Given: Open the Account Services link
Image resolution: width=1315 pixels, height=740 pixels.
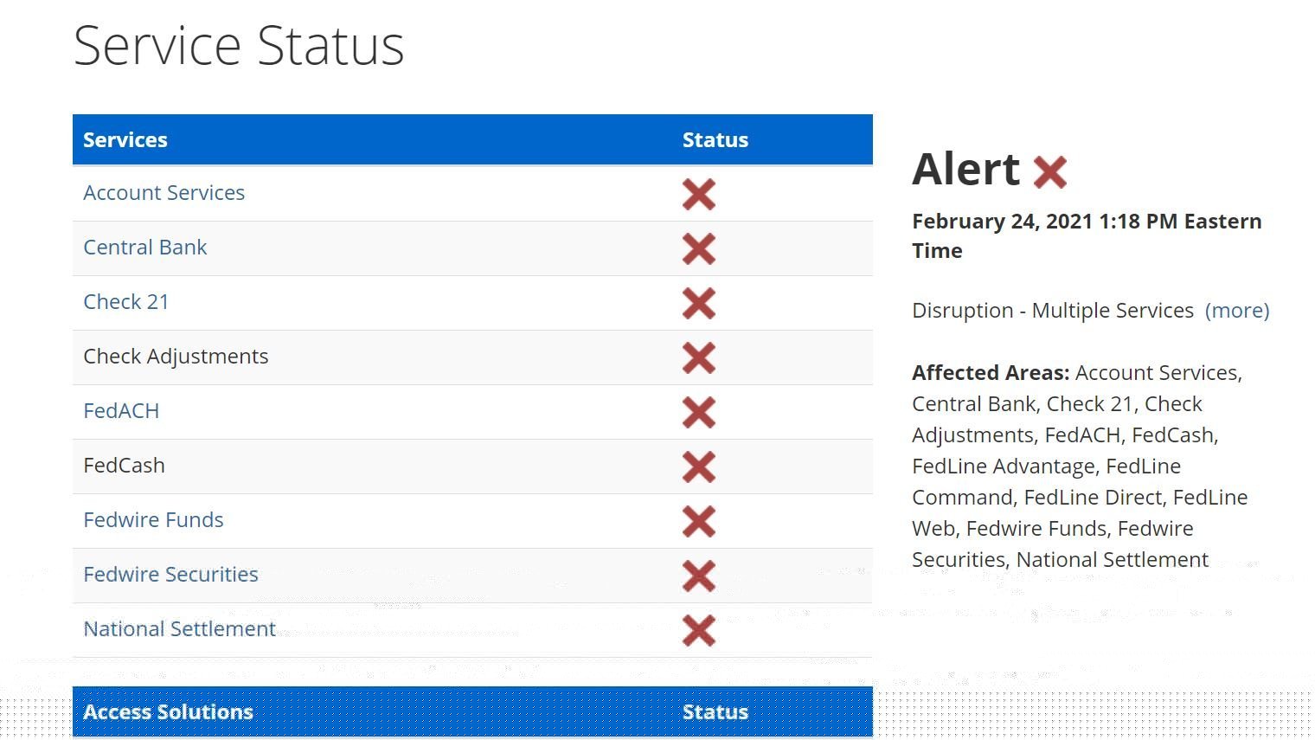Looking at the screenshot, I should tap(164, 192).
